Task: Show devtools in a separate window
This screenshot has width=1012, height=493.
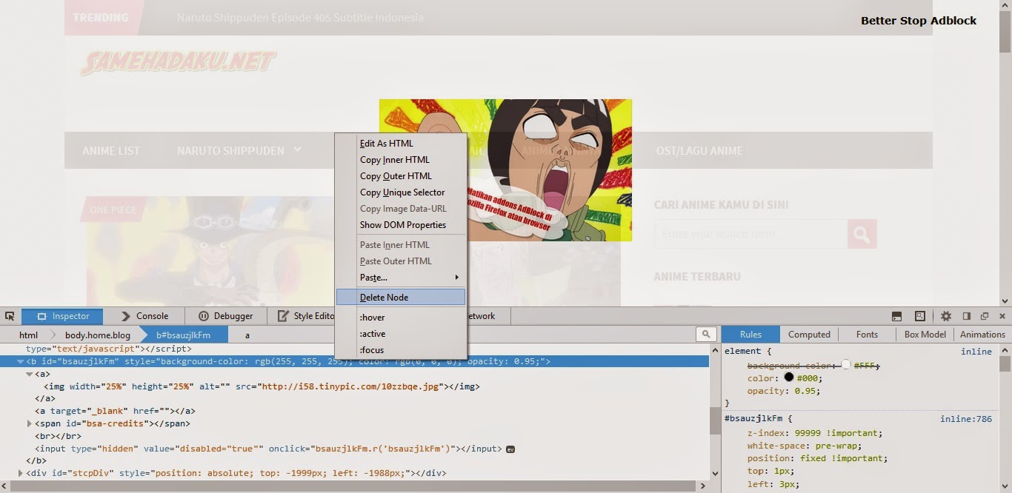Action: [x=985, y=316]
